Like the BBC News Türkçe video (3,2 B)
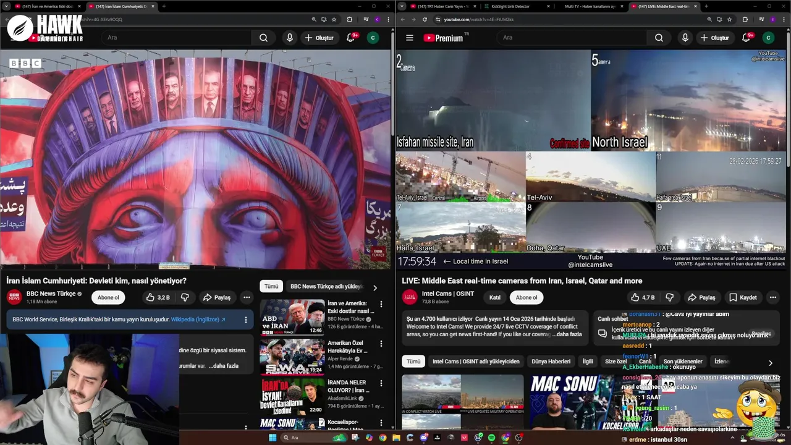Screen dimensions: 791x445 coord(158,297)
